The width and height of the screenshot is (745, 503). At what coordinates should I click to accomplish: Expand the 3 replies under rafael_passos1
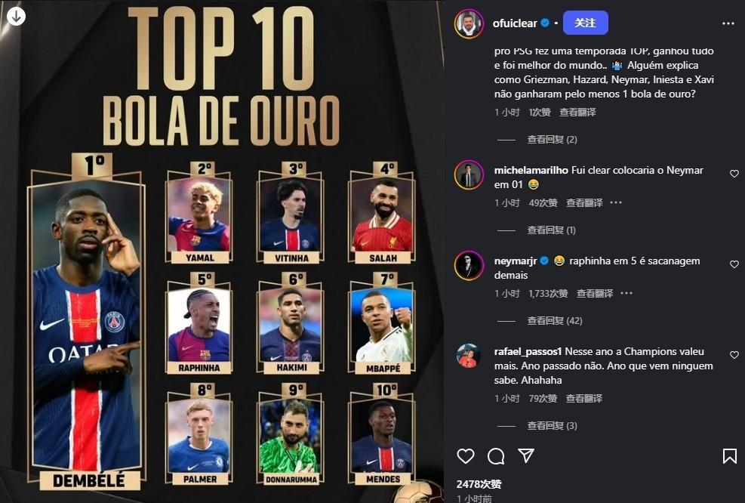pyautogui.click(x=552, y=425)
